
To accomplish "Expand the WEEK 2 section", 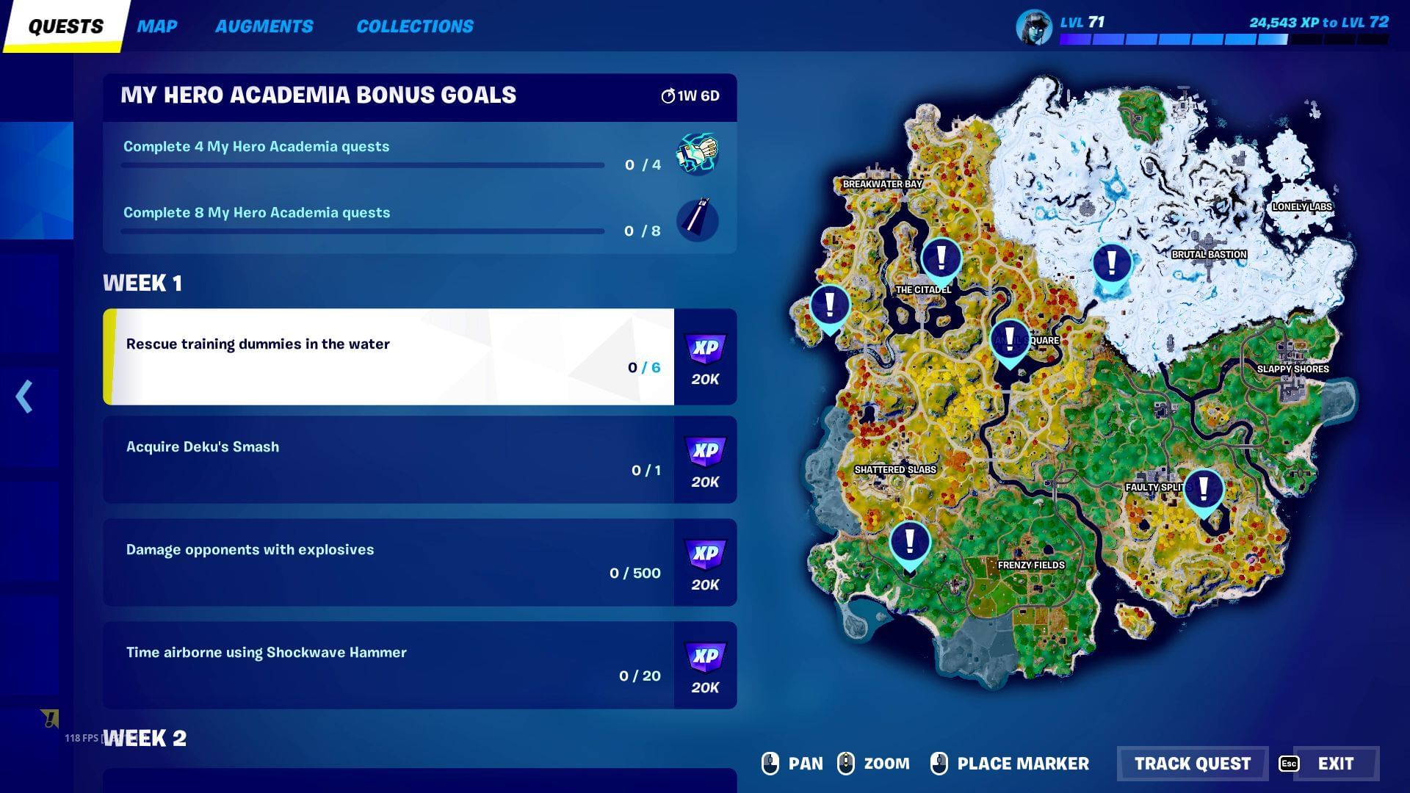I will pyautogui.click(x=145, y=738).
